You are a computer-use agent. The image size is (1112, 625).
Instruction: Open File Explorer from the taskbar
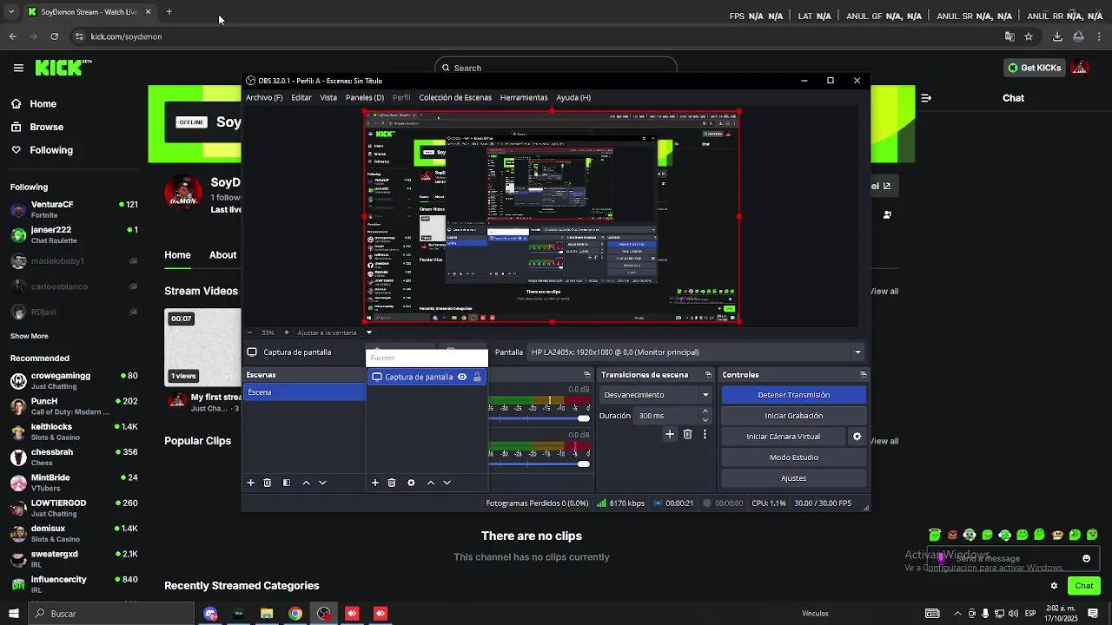267,614
